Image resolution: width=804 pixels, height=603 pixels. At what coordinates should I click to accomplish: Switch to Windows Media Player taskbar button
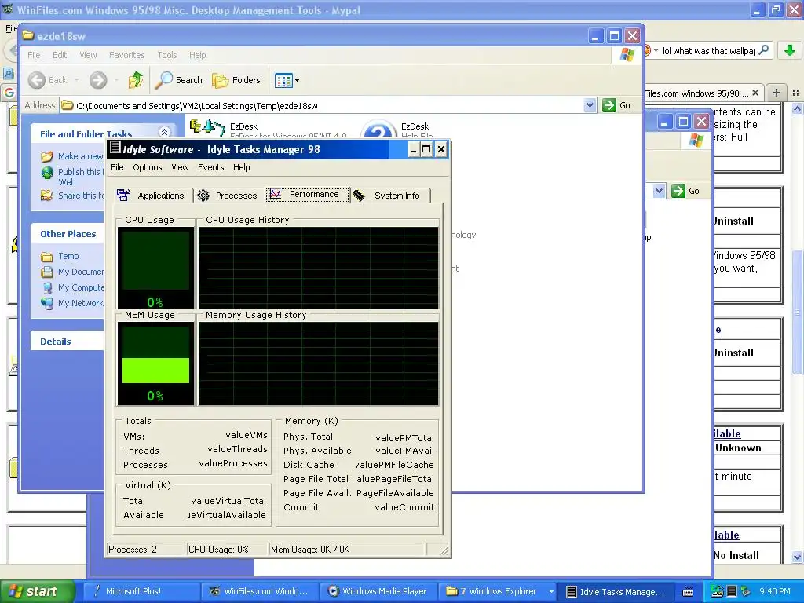tap(379, 591)
